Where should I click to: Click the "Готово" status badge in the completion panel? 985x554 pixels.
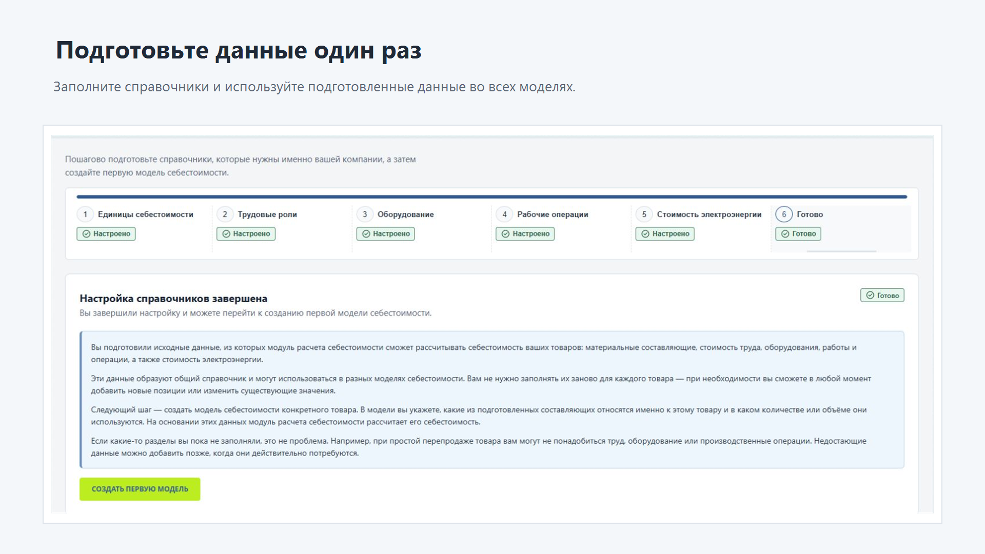[882, 295]
